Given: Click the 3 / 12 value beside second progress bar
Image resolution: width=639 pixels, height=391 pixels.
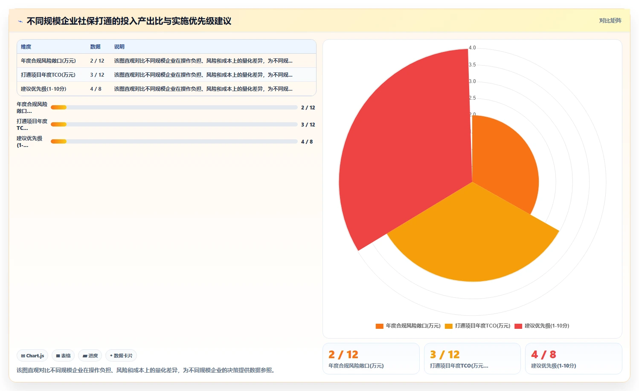Looking at the screenshot, I should 308,125.
